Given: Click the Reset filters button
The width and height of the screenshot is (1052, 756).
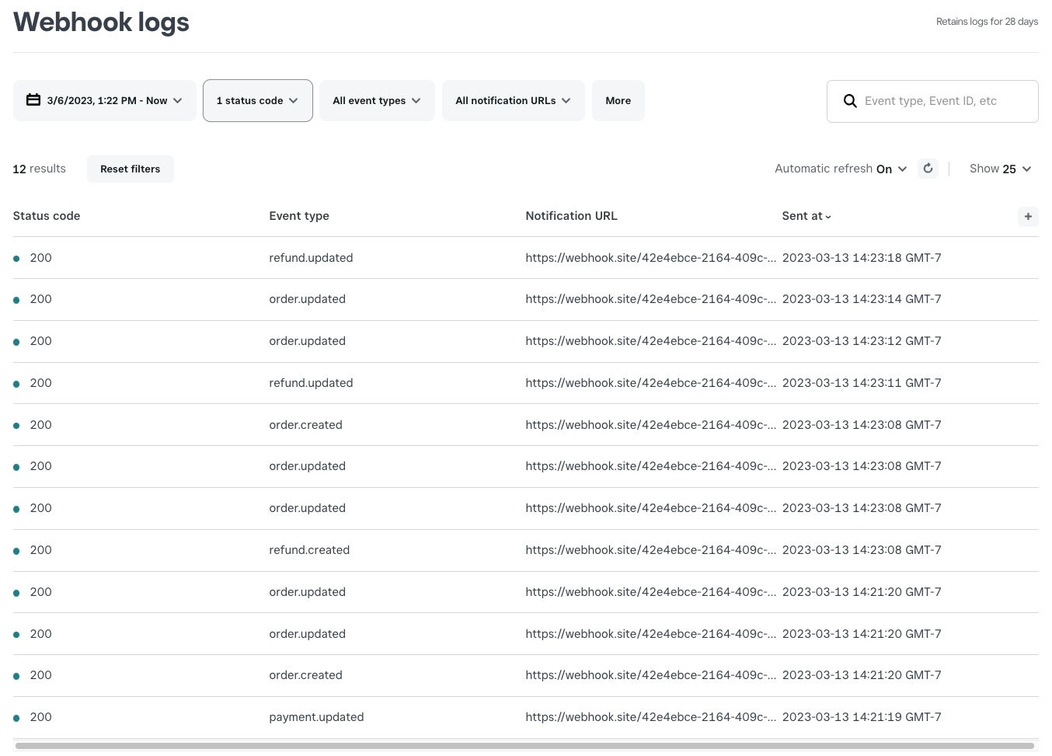Looking at the screenshot, I should pyautogui.click(x=130, y=169).
